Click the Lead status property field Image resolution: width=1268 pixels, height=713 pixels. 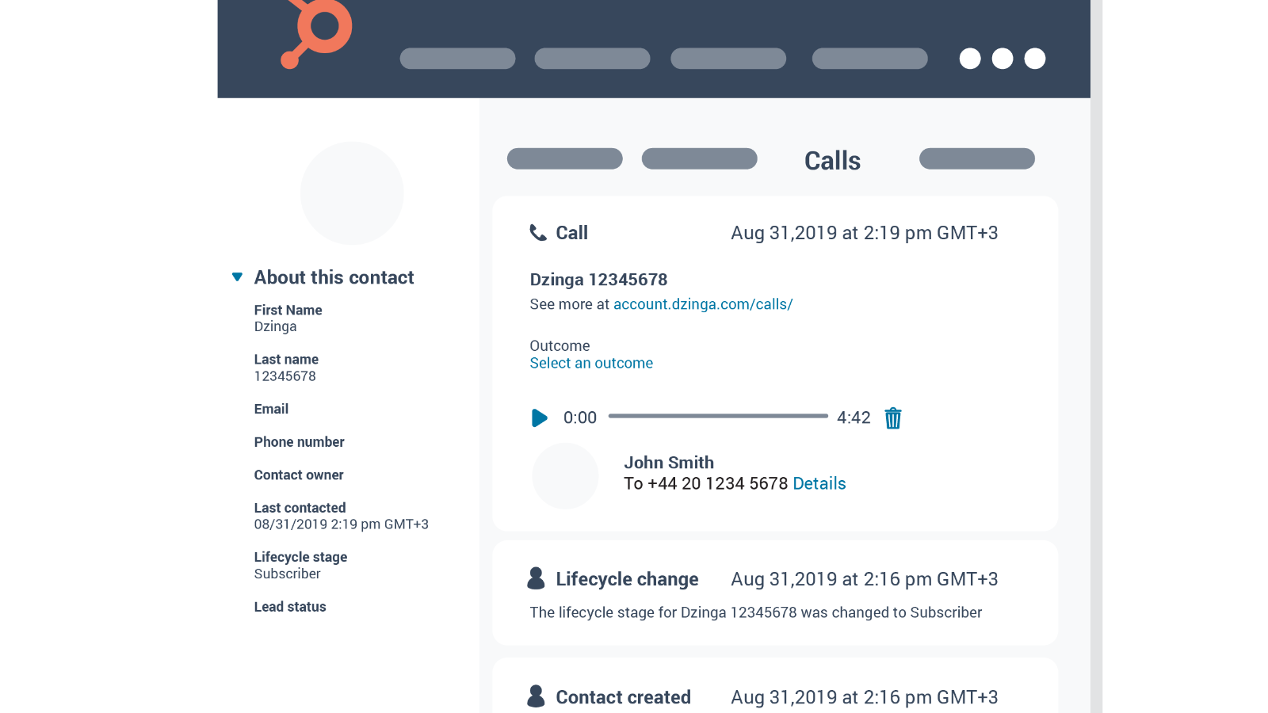[x=290, y=607]
